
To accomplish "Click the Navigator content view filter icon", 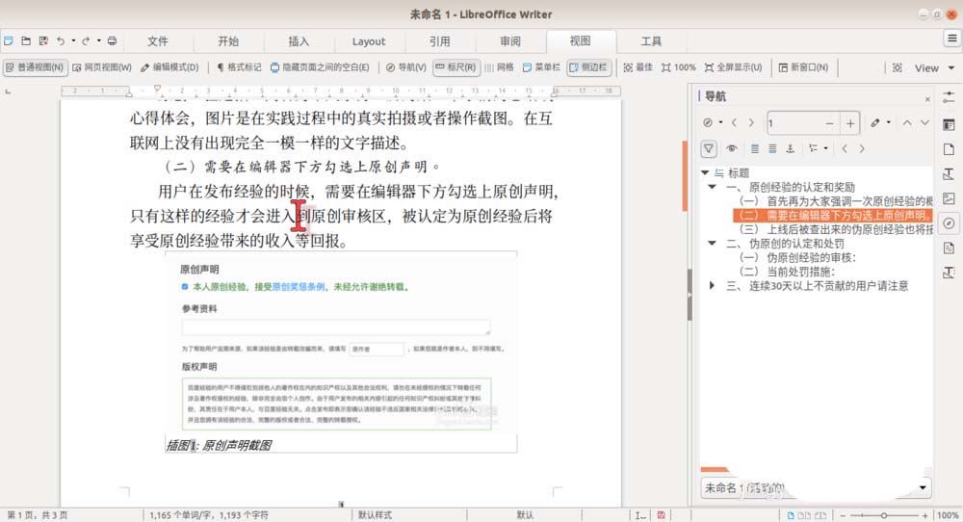I will [x=709, y=148].
